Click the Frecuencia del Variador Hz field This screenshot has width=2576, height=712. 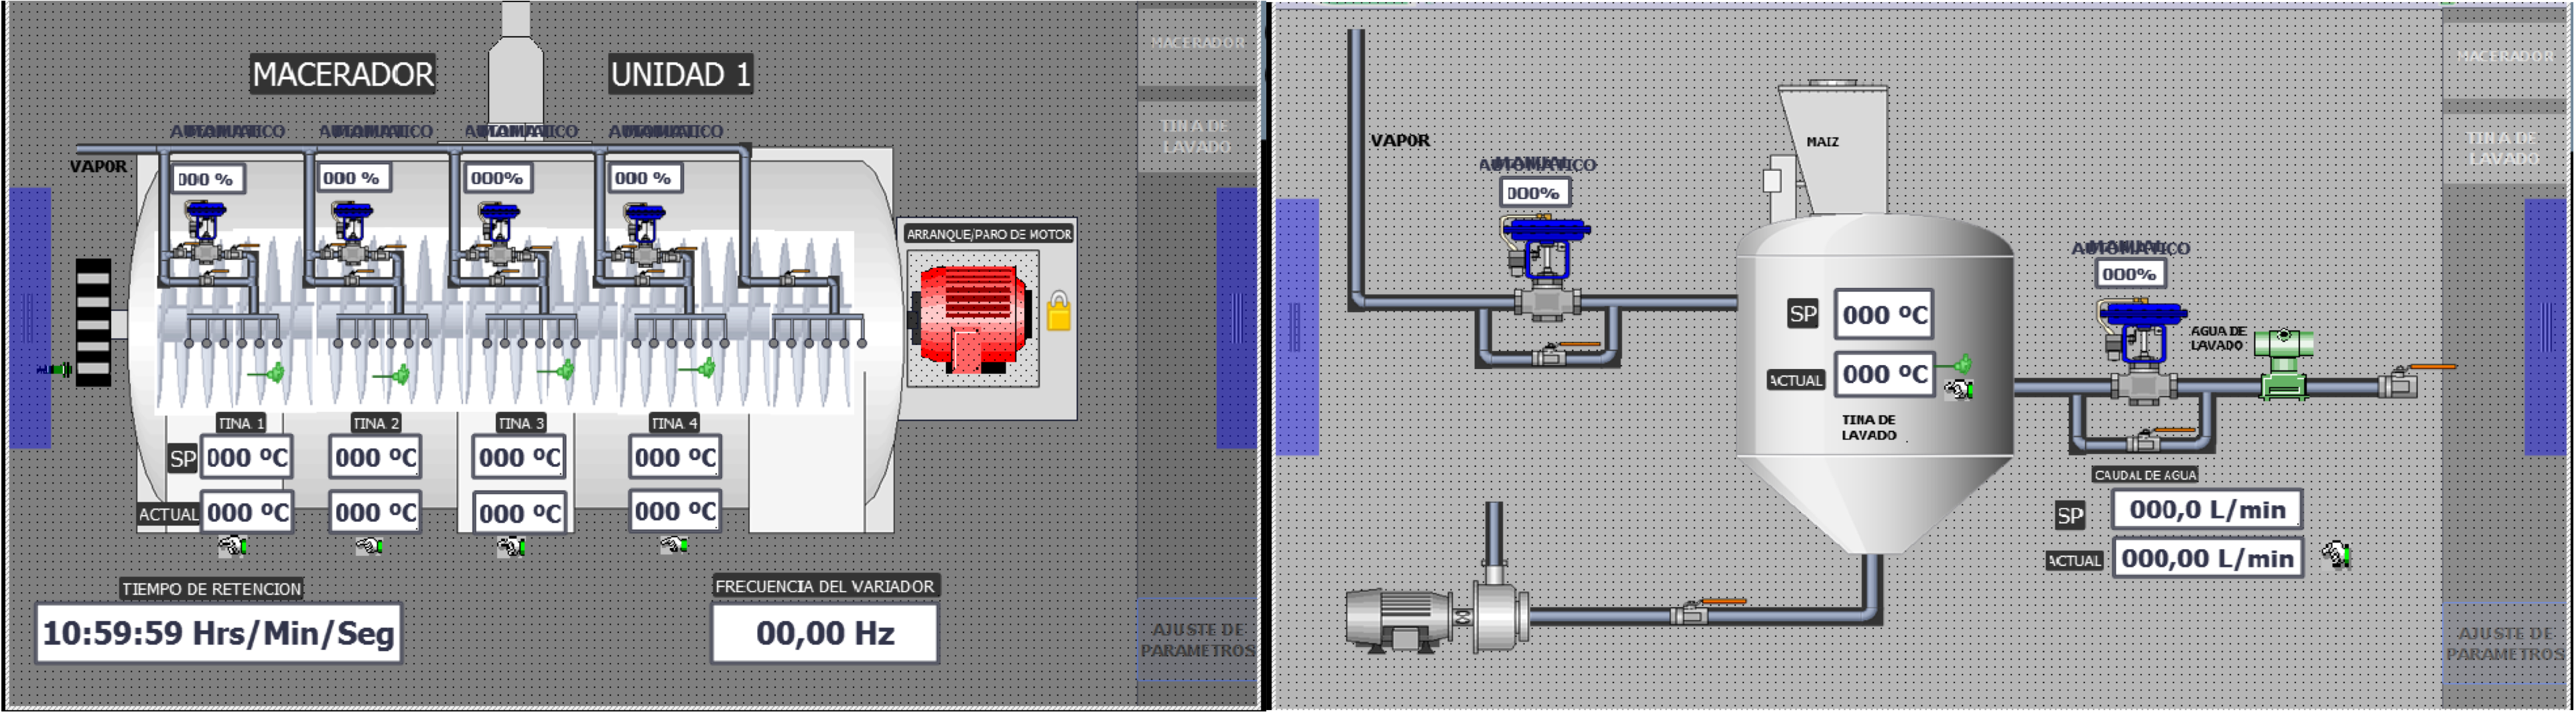click(824, 633)
